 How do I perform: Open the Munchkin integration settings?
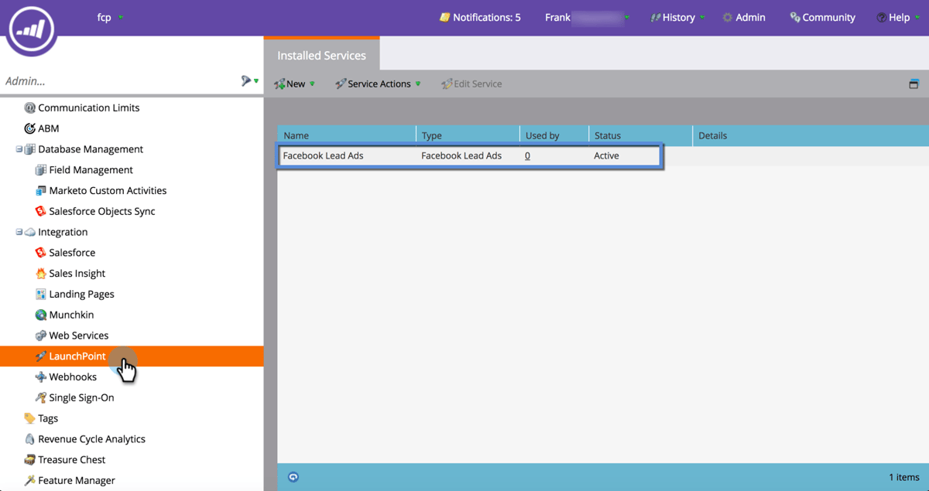coord(70,314)
